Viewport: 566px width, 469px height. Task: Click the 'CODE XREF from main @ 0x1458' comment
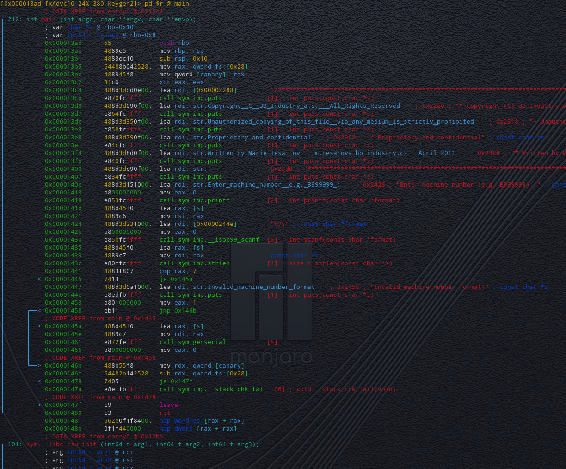click(x=100, y=358)
